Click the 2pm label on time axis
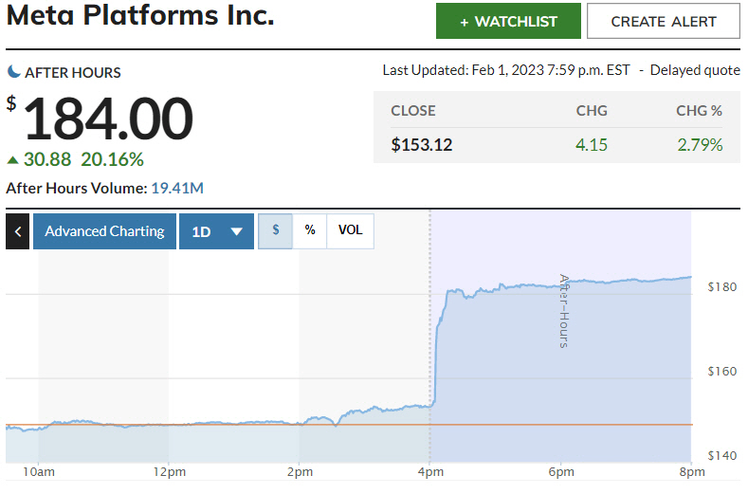The height and width of the screenshot is (494, 748). 299,472
